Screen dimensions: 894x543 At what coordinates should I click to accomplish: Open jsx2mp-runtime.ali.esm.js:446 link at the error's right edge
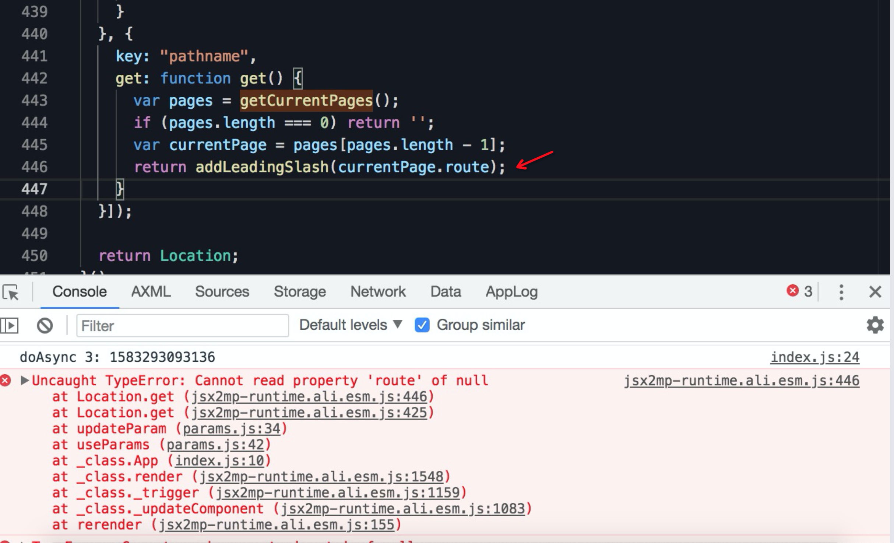pos(742,381)
